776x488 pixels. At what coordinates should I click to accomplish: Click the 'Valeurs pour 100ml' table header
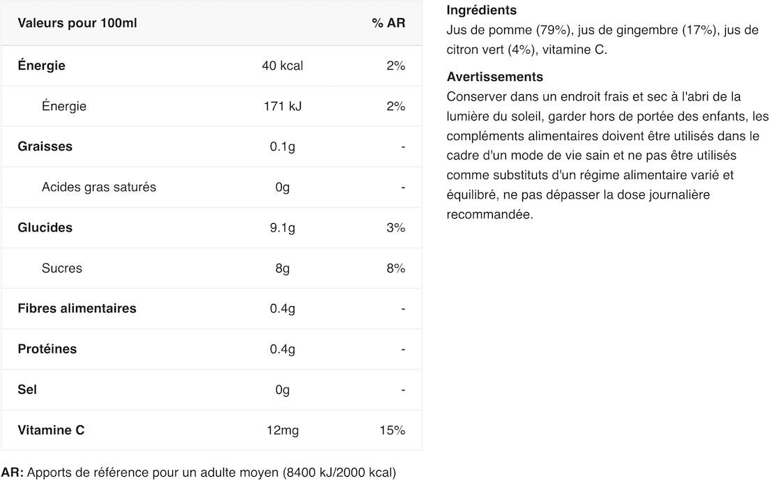pyautogui.click(x=77, y=23)
